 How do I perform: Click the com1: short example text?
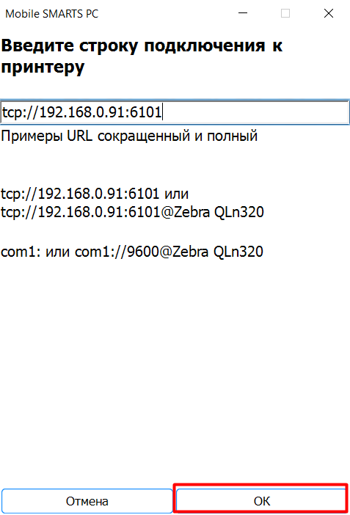coord(21,252)
